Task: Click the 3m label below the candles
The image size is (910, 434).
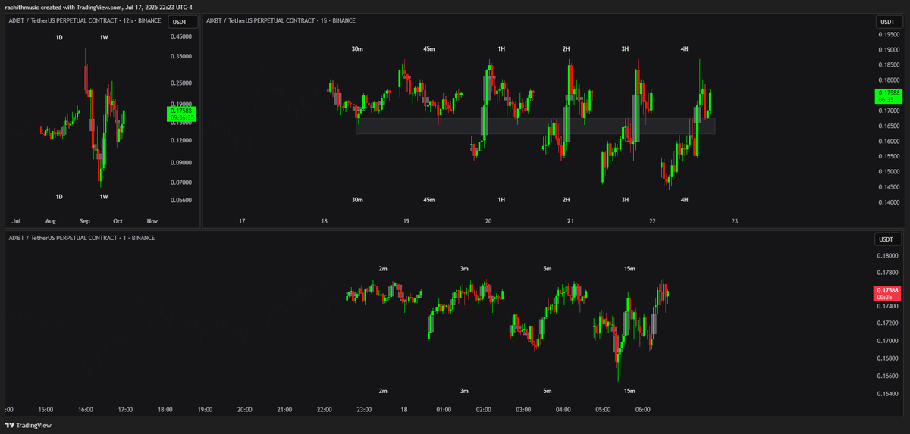Action: click(464, 391)
